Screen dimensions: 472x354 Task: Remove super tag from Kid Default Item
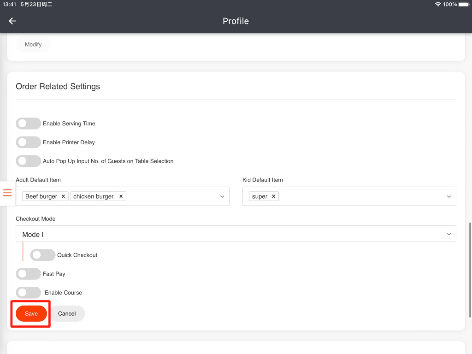pos(273,196)
